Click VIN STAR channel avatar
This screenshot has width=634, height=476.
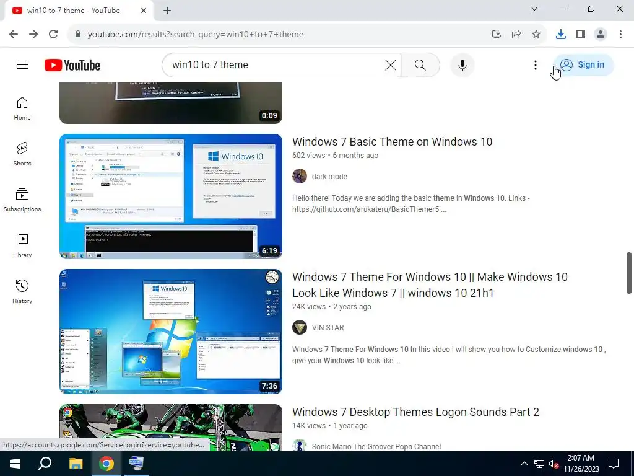coord(300,327)
